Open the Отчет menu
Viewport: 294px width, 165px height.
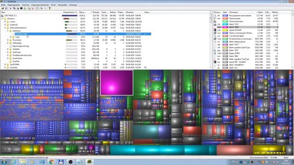coord(53,5)
